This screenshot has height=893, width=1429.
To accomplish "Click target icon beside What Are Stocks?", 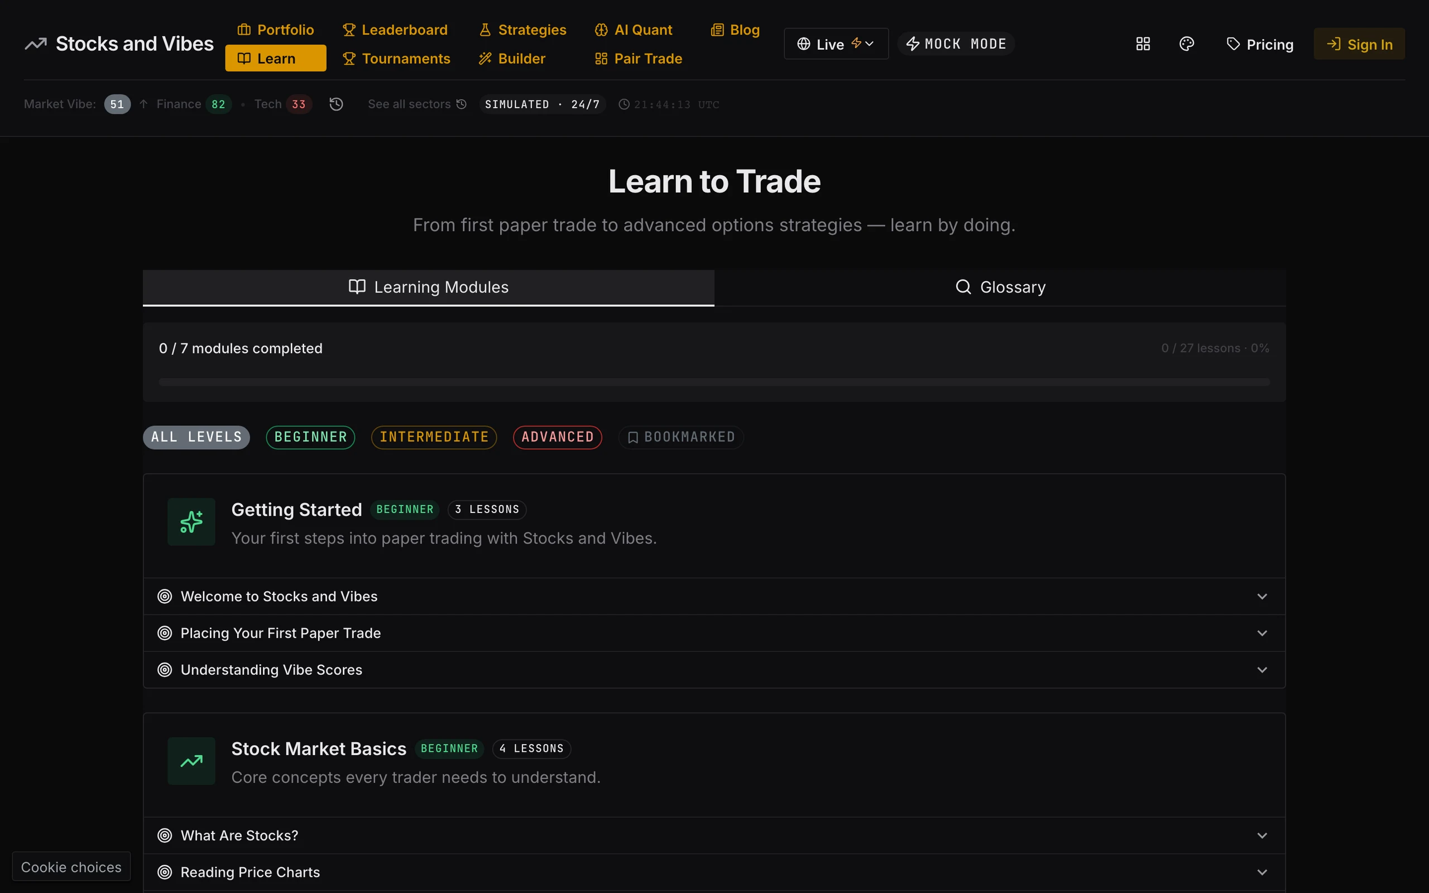I will (x=165, y=835).
